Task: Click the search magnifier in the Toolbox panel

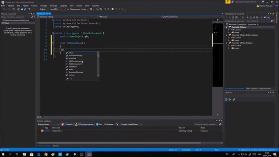Action: 32,17
